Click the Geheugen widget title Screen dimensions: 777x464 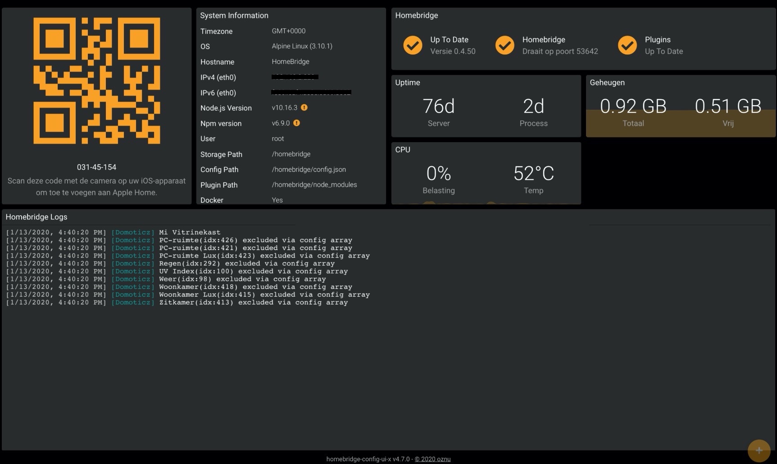tap(607, 83)
